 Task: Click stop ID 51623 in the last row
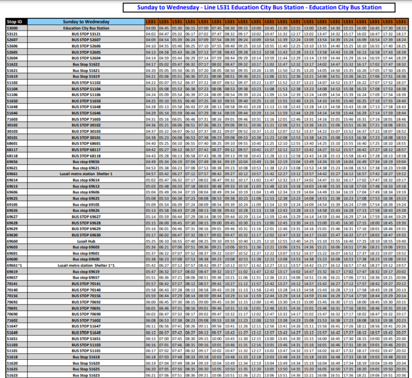(x=12, y=375)
